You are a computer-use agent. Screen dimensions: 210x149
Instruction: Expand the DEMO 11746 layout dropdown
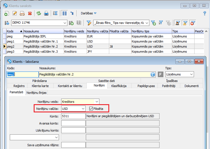[x=65, y=23]
